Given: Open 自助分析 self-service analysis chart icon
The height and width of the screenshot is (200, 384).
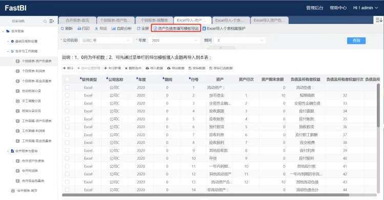Looking at the screenshot, I should (113, 29).
